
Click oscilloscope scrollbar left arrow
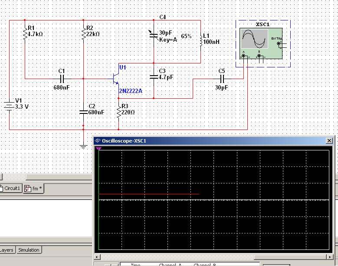click(x=97, y=257)
